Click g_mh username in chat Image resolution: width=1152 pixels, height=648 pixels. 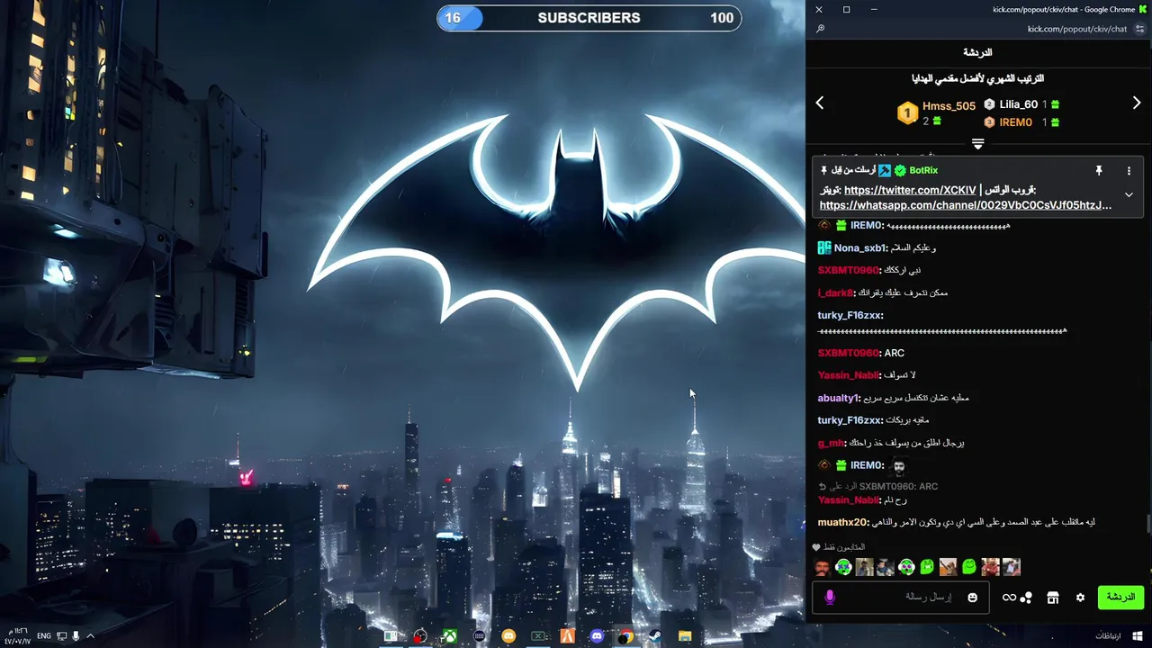(830, 443)
